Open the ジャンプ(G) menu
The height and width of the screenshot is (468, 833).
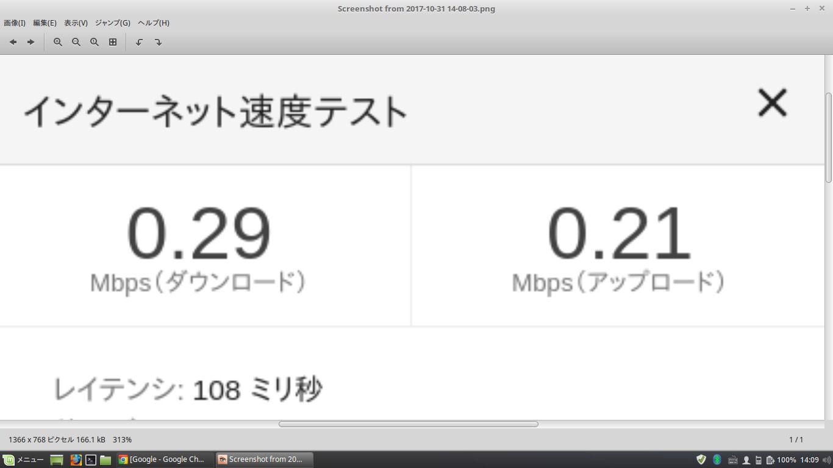(x=112, y=23)
